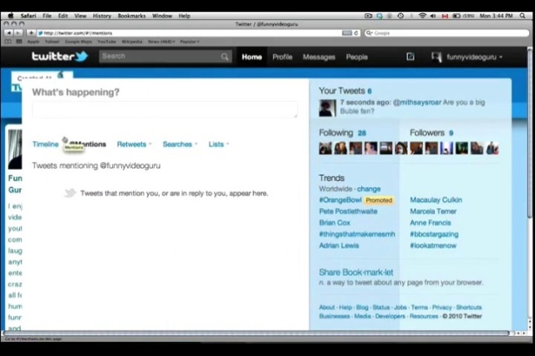
Task: Open the funnyvideoguru account dropdown
Action: point(501,57)
